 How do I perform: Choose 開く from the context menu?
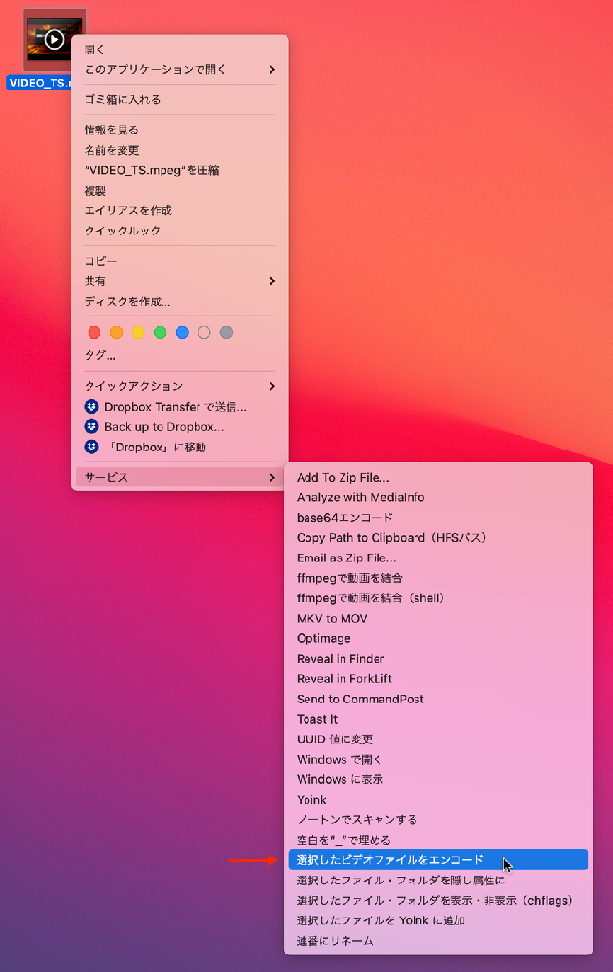click(180, 50)
